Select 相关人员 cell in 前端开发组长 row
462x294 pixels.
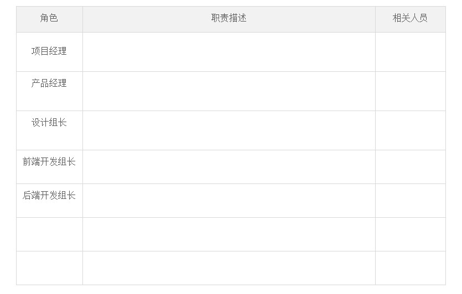click(410, 167)
